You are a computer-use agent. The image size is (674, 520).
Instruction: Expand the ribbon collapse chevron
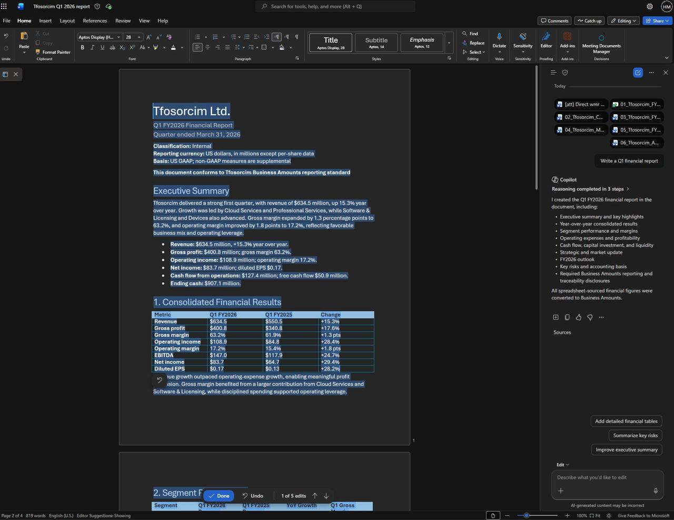pyautogui.click(x=667, y=58)
